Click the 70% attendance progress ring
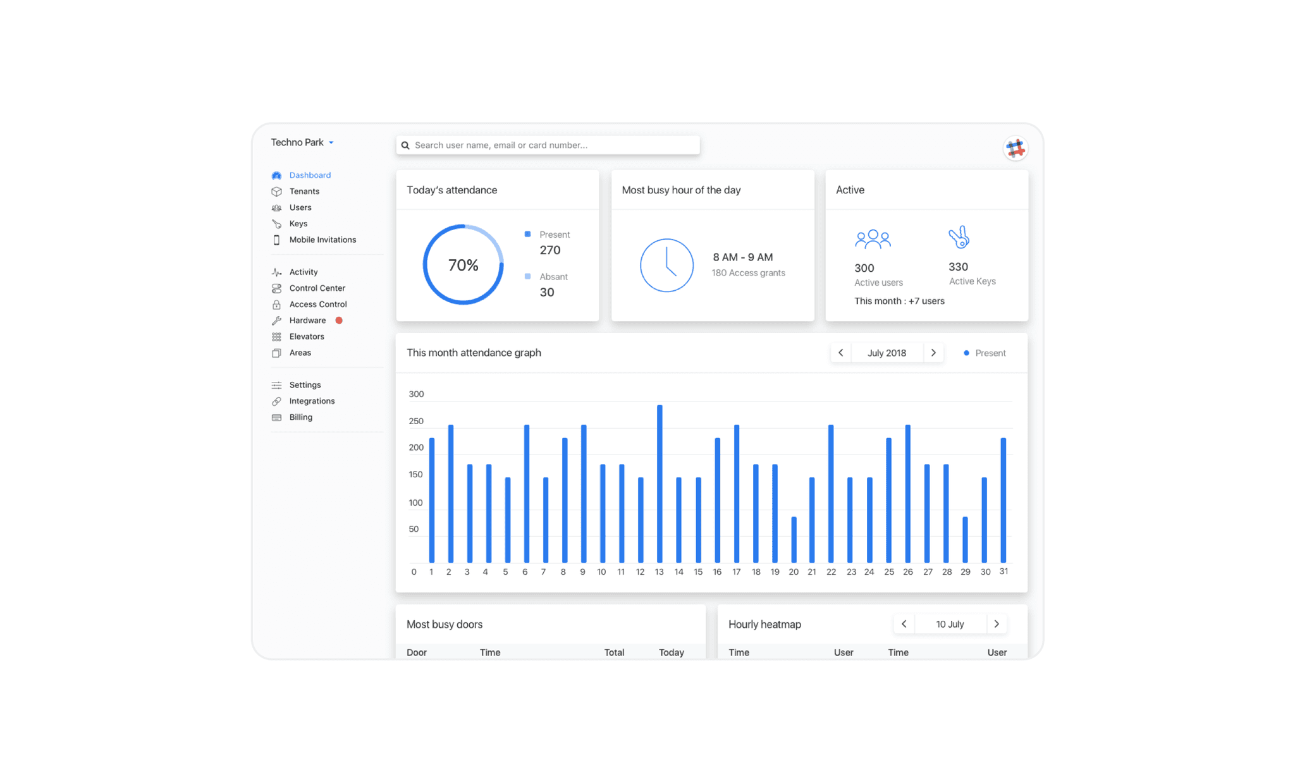Viewport: 1295px width, 782px height. pos(463,265)
